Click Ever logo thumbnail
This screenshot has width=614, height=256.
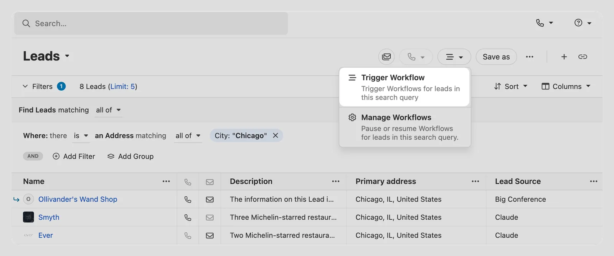(28, 235)
